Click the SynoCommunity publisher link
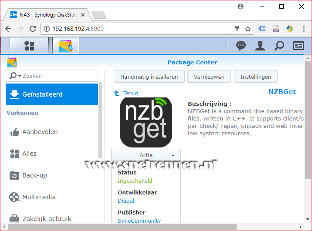312x231 pixels. (139, 221)
